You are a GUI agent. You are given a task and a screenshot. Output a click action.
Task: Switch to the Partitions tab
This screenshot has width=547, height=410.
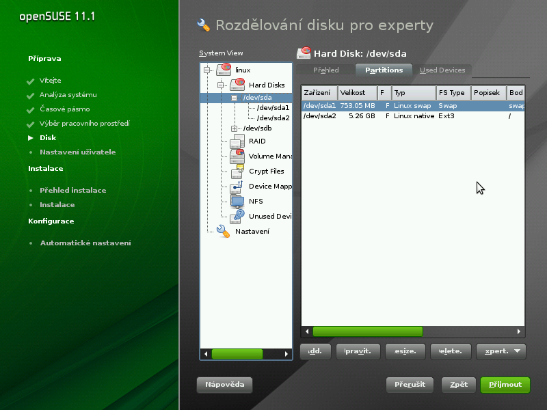(384, 70)
